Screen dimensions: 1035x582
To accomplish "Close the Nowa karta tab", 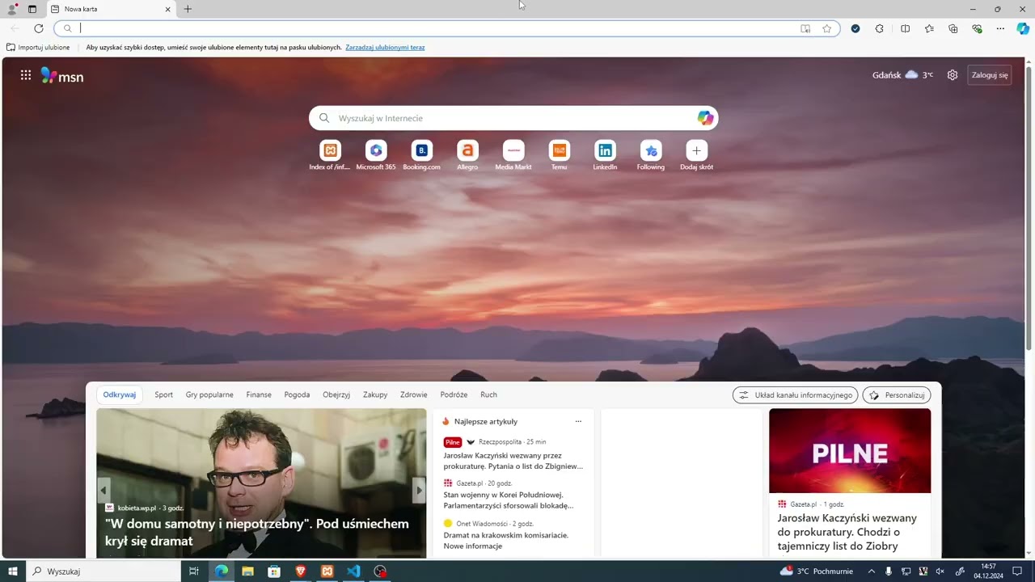I will click(x=167, y=9).
